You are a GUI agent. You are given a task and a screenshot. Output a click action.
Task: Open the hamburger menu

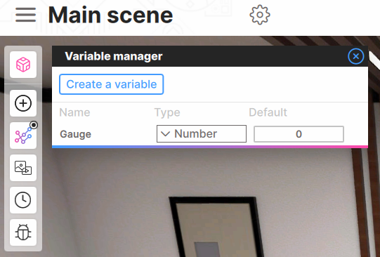[26, 15]
